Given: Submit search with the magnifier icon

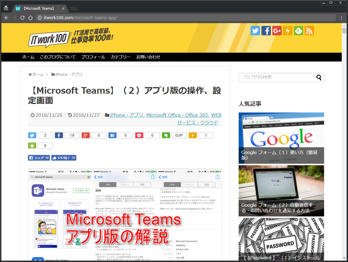Looking at the screenshot, I should click(x=319, y=77).
